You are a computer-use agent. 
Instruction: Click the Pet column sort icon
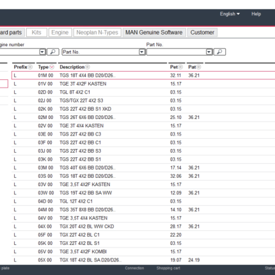coord(180,67)
